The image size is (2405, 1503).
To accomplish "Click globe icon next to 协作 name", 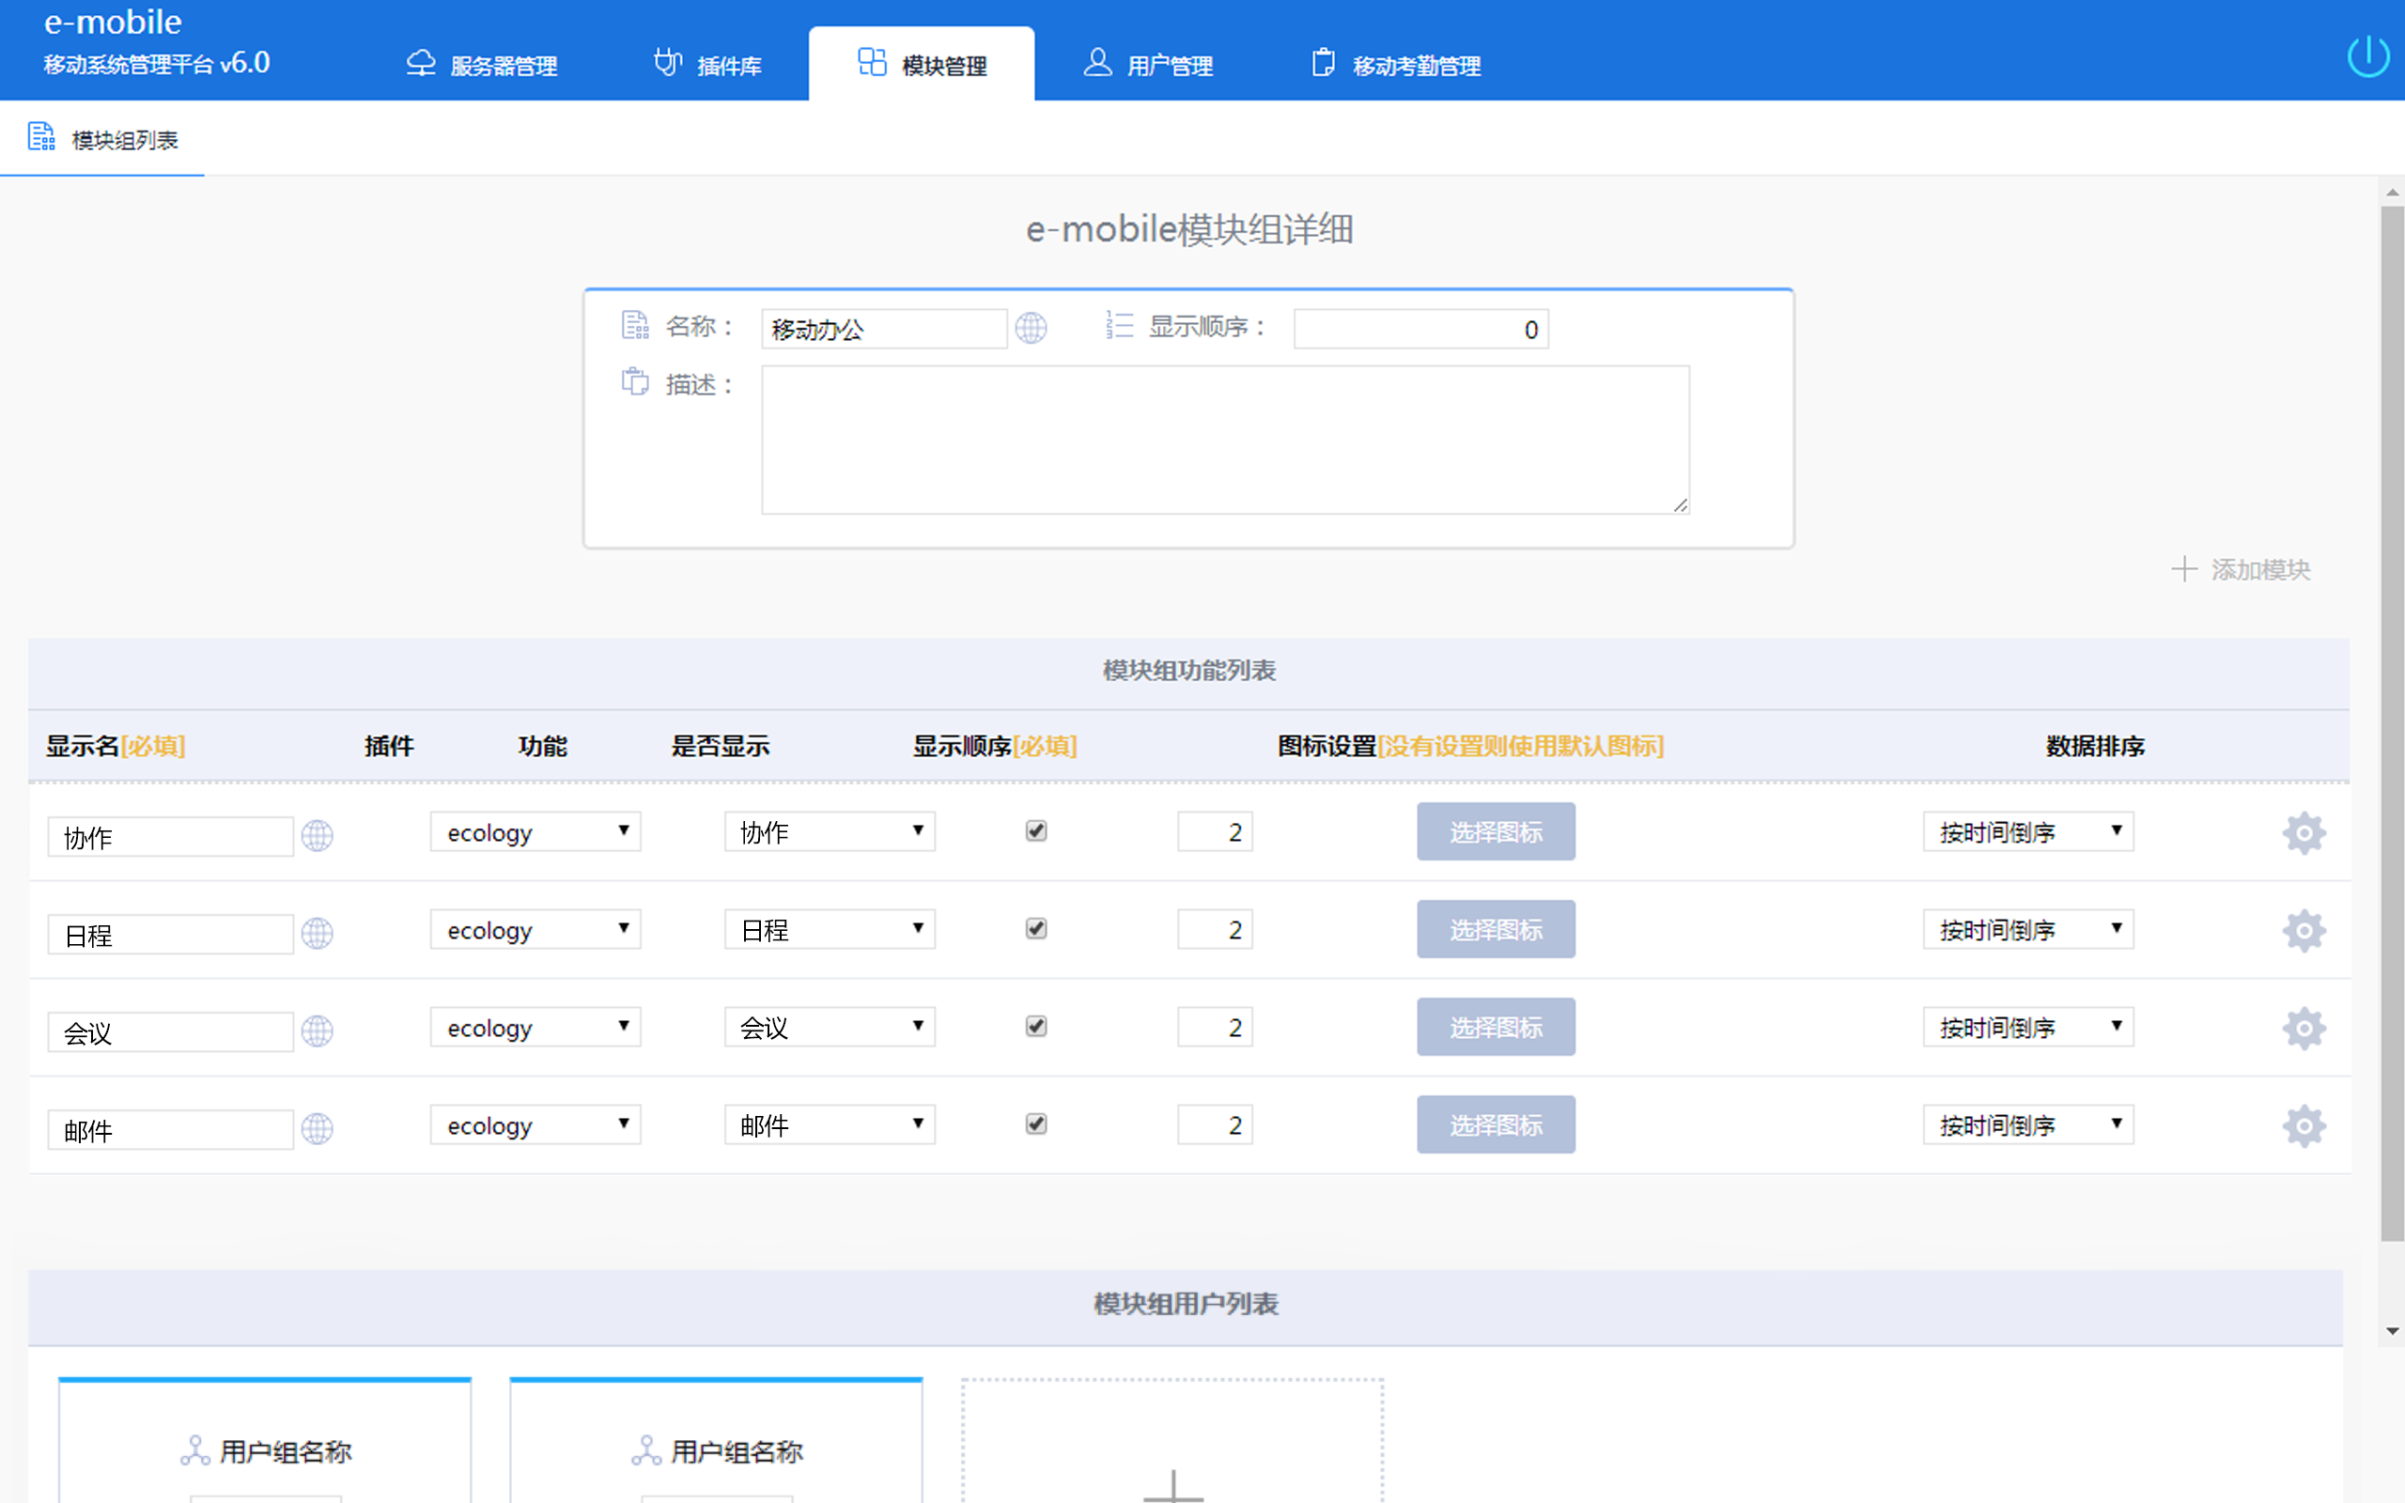I will 317,836.
